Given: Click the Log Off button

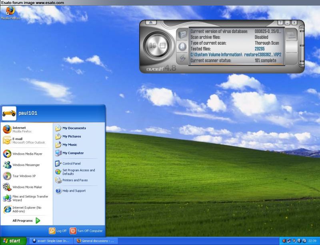Looking at the screenshot, I should pyautogui.click(x=58, y=231).
